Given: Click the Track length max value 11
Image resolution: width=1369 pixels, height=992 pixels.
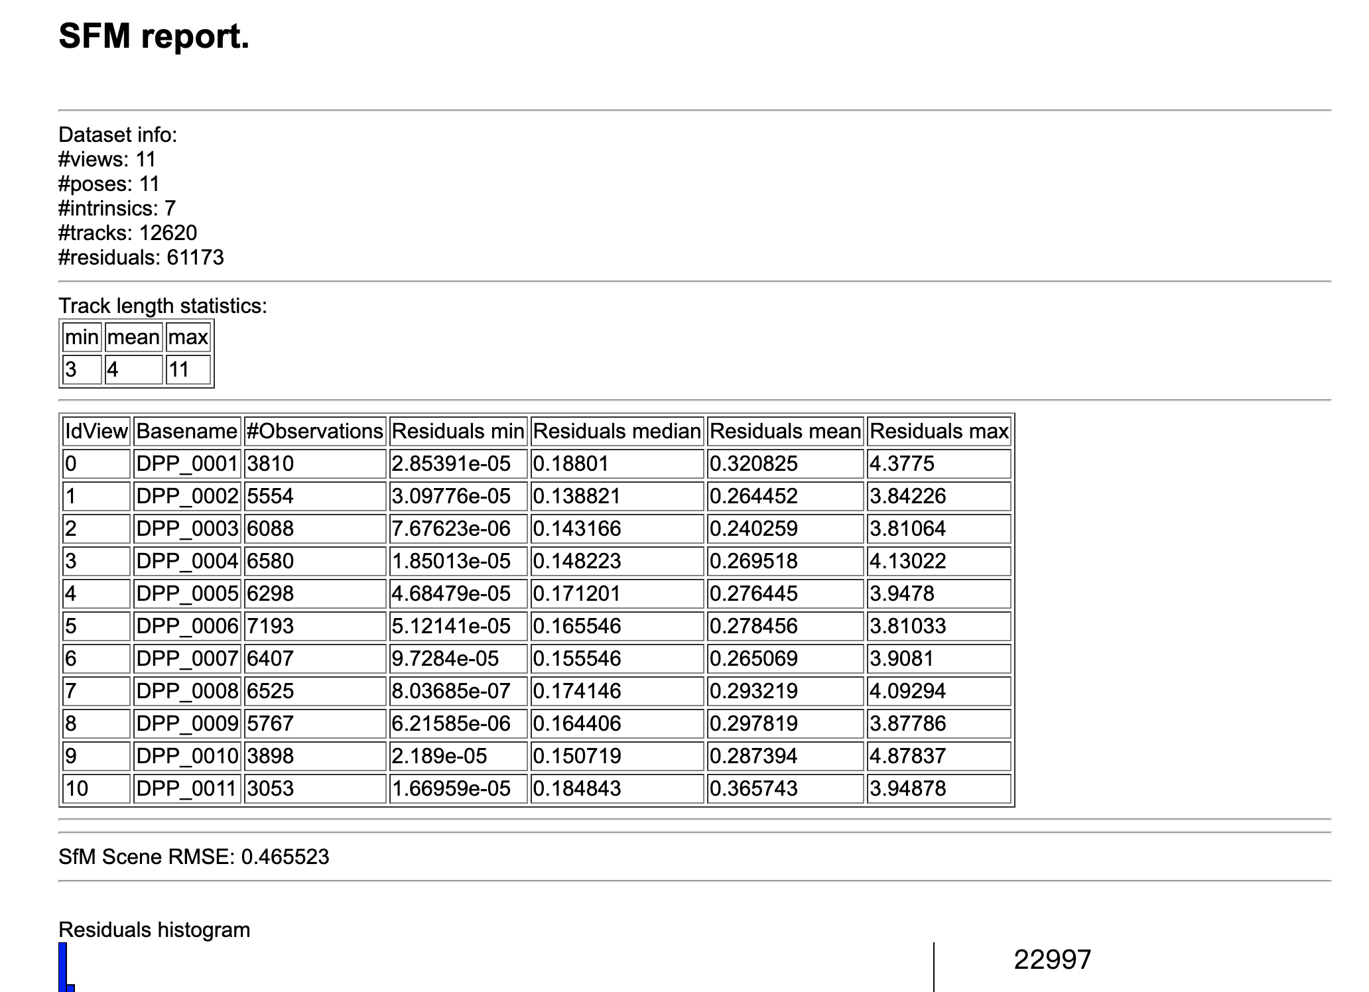Looking at the screenshot, I should pyautogui.click(x=188, y=369).
